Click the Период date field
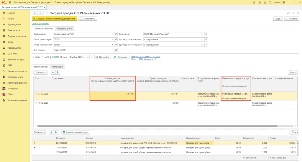Viewport: 302px width, 162px height. 78,57
